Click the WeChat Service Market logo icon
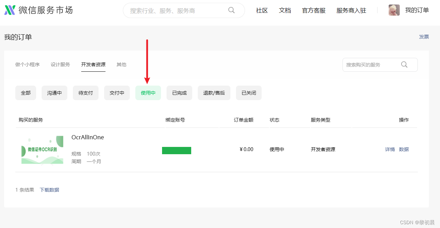This screenshot has height=228, width=440. pos(10,10)
